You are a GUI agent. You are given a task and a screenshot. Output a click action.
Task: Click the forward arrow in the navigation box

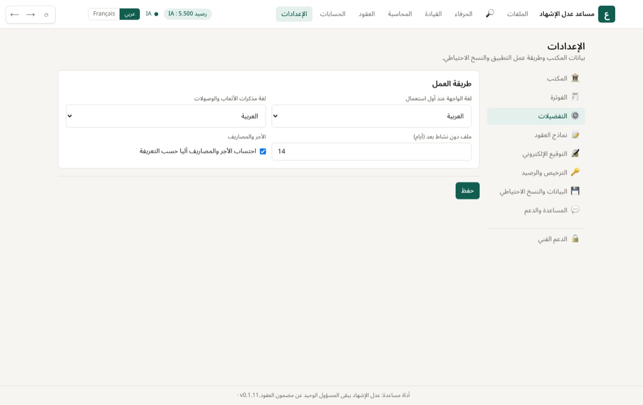pyautogui.click(x=31, y=14)
